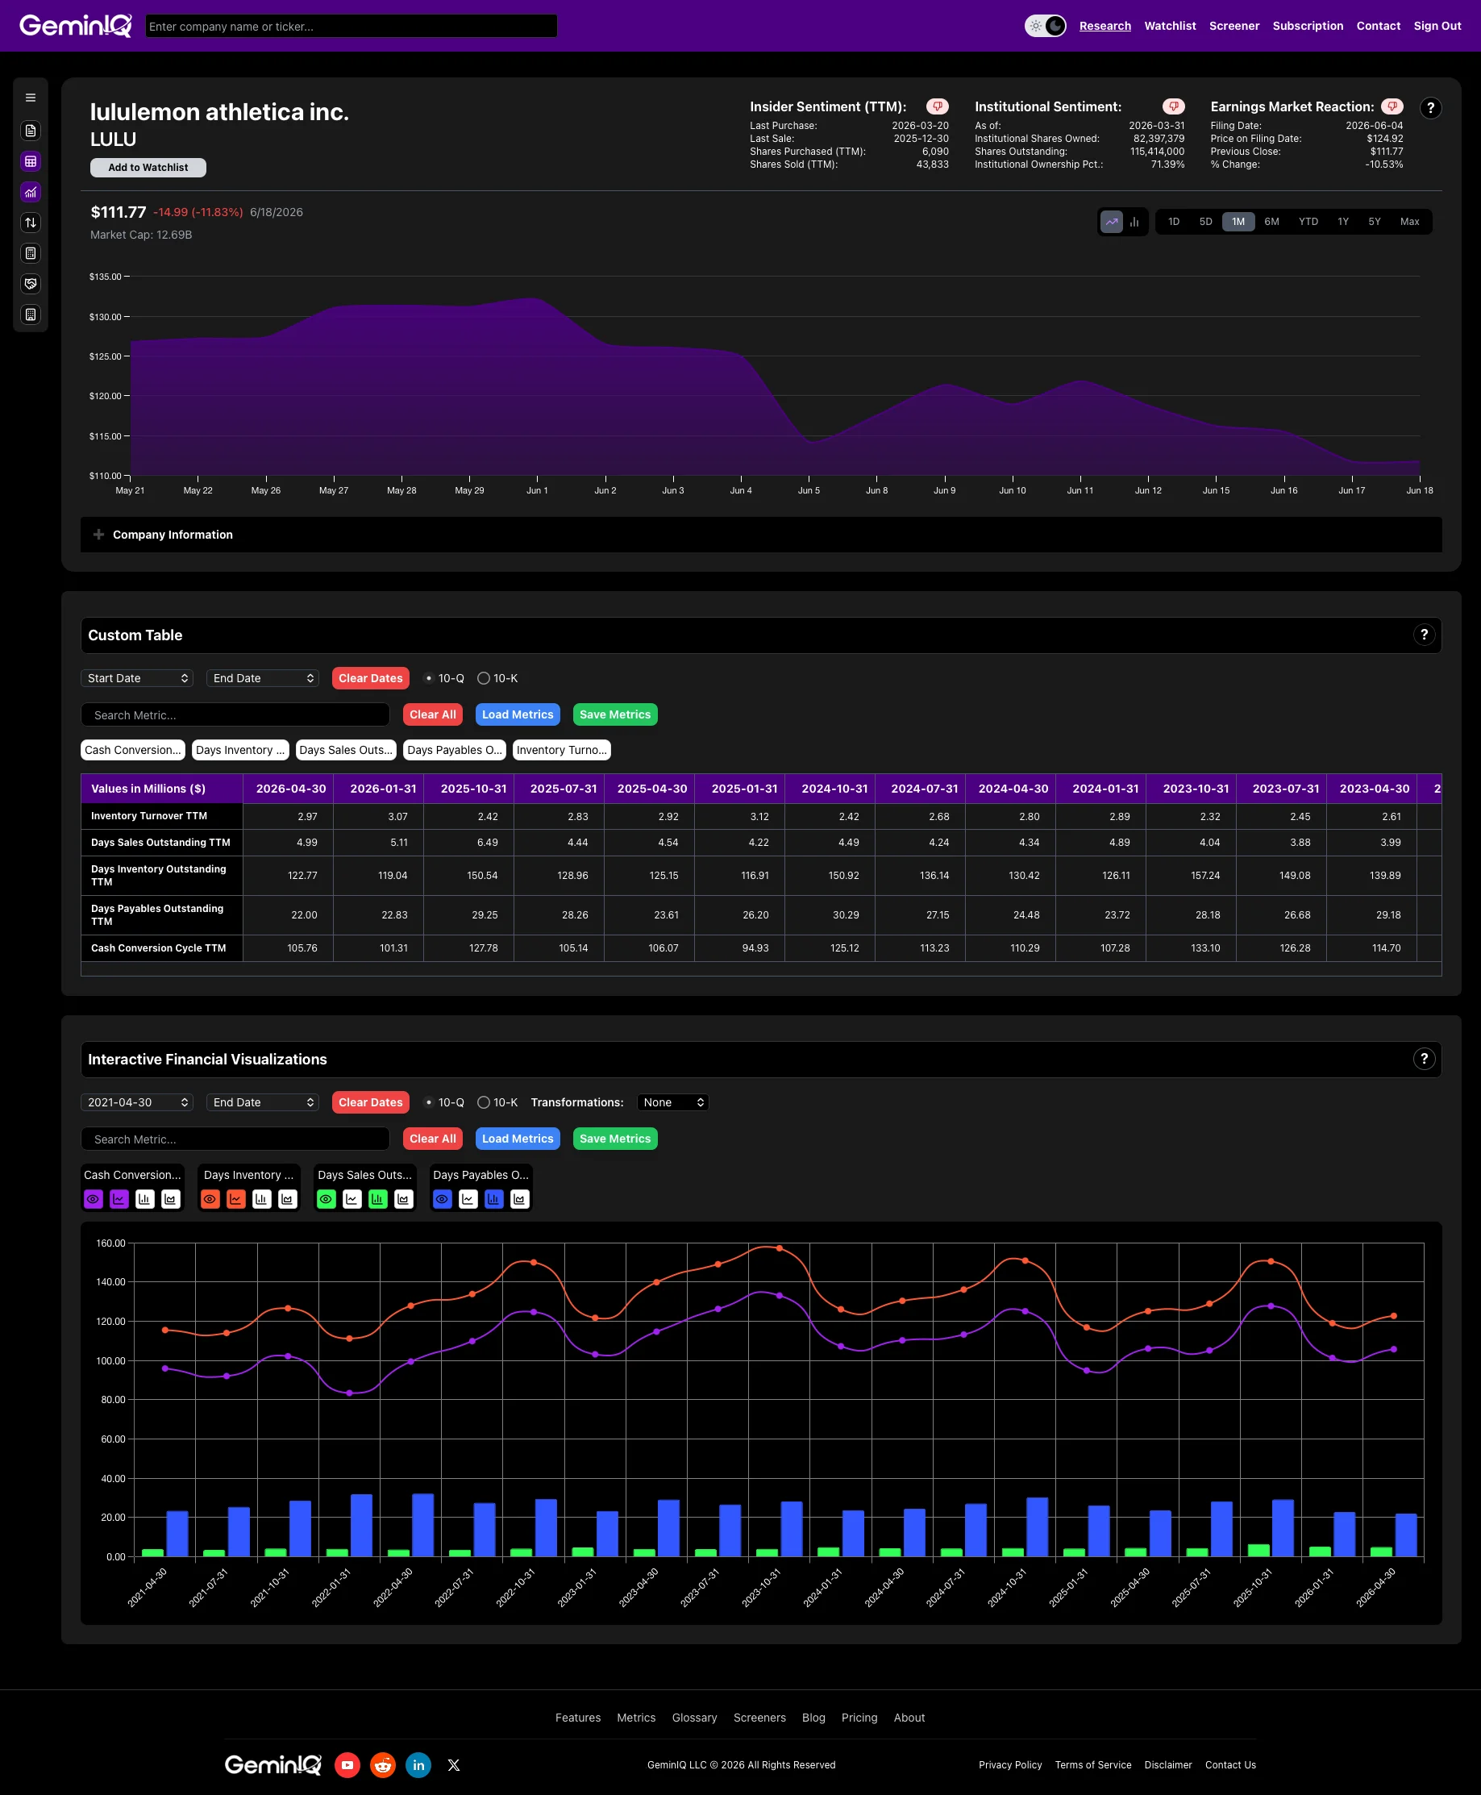Toggle light and dark mode switch
The width and height of the screenshot is (1481, 1795).
[x=1045, y=26]
